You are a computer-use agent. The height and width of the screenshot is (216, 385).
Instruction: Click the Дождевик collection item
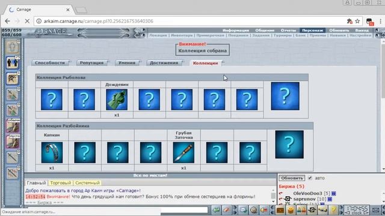[x=117, y=100]
